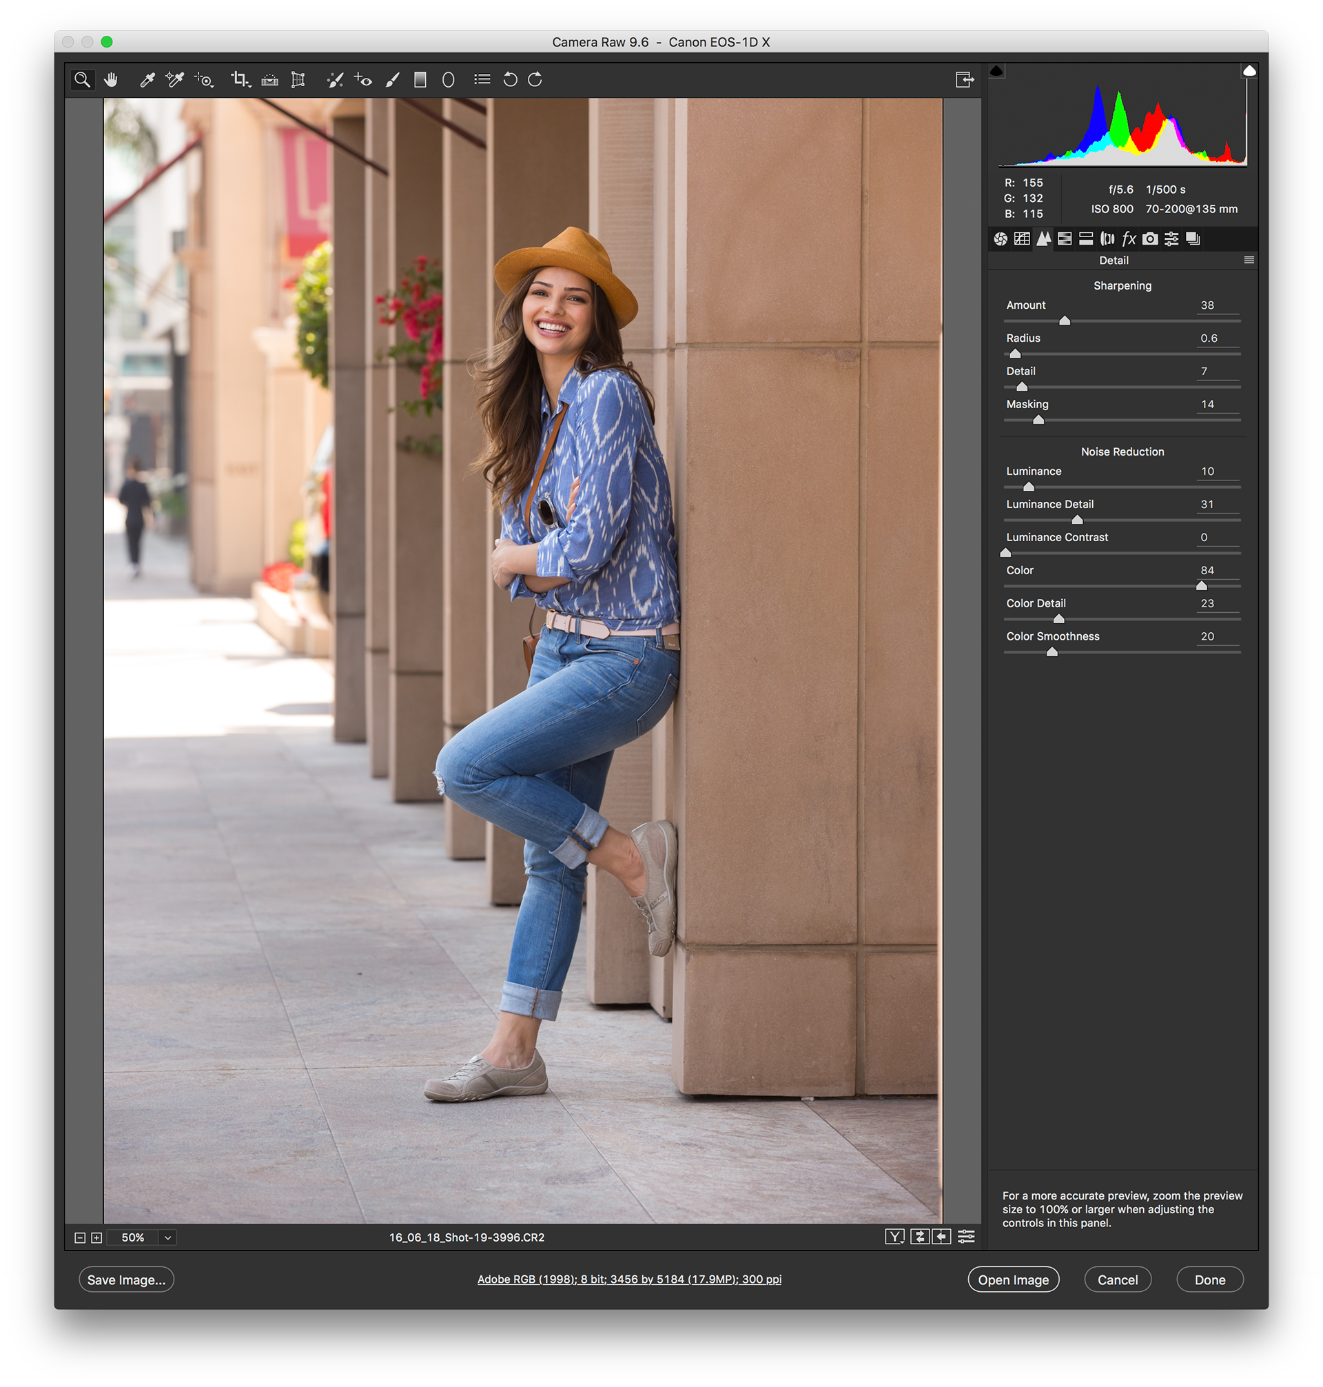Screen dimensions: 1323x1387
Task: Rotate image 90 degrees counterclockwise
Action: 510,80
